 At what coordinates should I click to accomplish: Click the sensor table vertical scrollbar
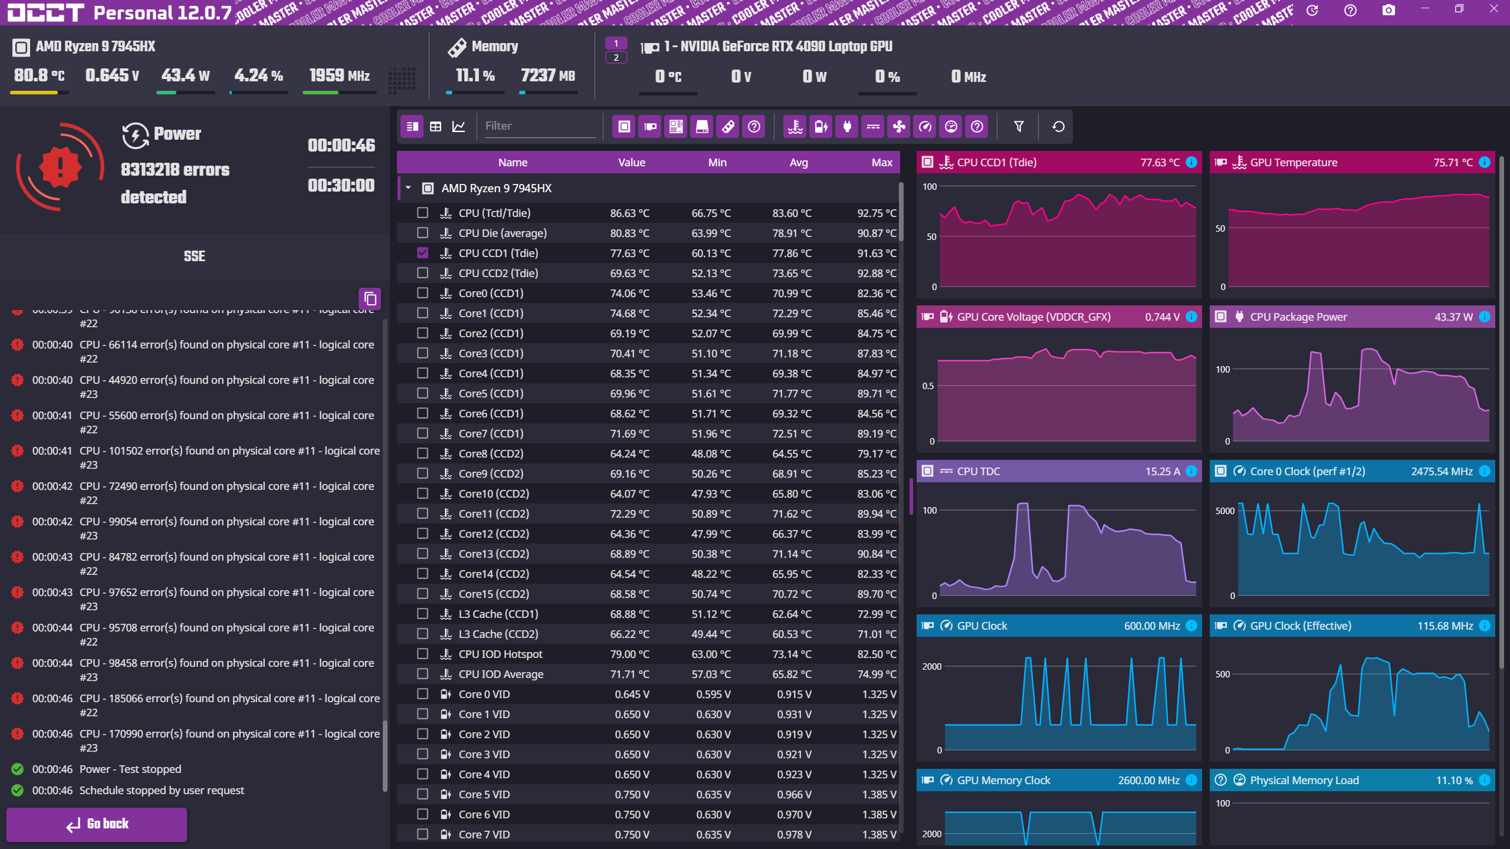901,212
